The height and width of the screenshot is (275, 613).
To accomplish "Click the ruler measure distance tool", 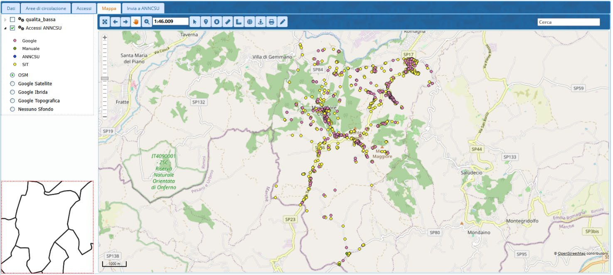I will (x=227, y=22).
